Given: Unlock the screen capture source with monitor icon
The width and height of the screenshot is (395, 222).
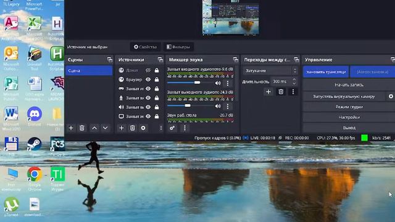Looking at the screenshot, I should [x=157, y=117].
